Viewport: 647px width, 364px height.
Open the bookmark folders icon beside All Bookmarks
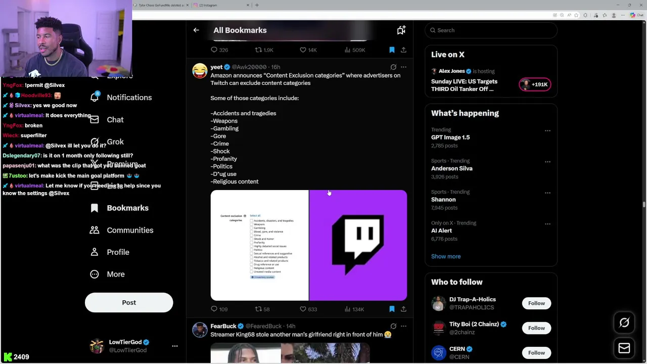point(401,30)
